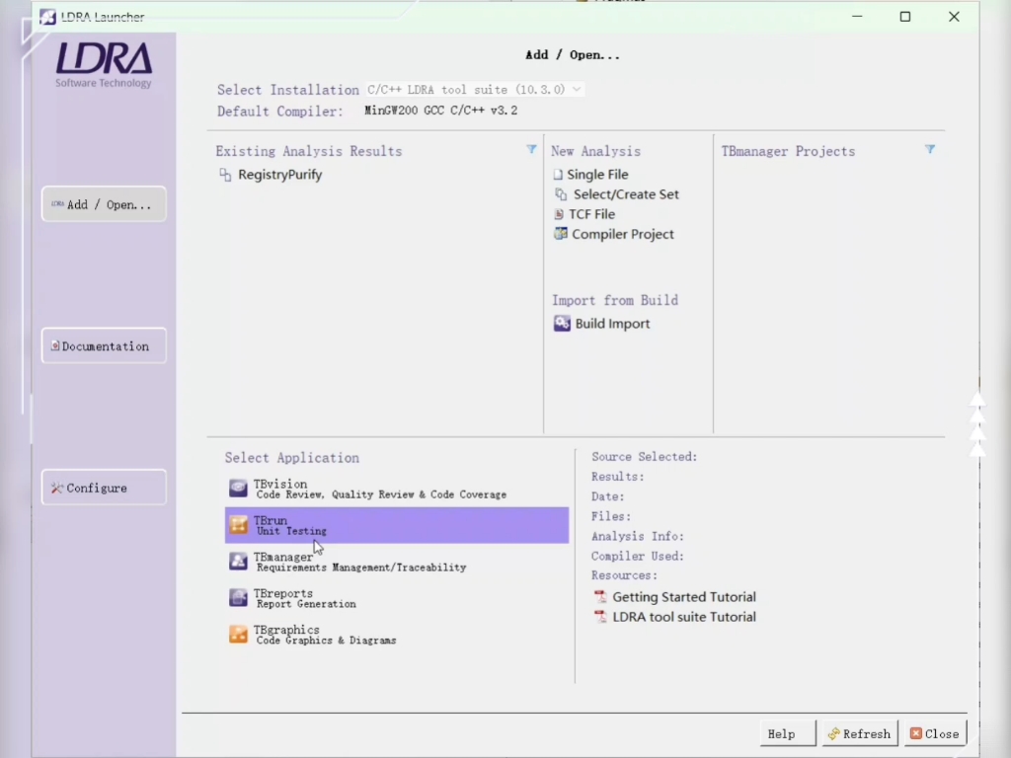Select the TBreports application icon
This screenshot has width=1011, height=758.
238,597
